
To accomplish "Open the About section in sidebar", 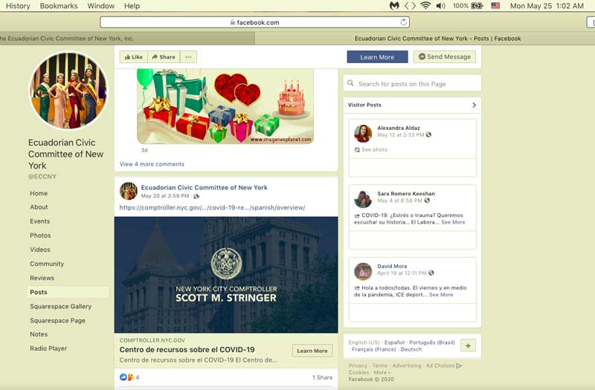I will tap(39, 207).
